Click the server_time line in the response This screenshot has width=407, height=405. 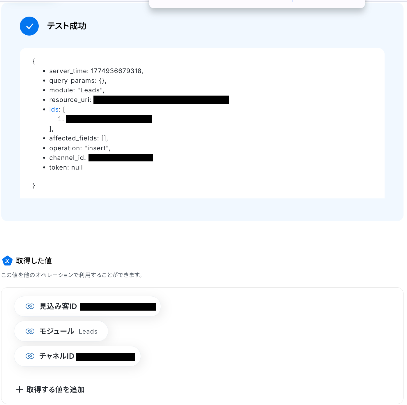click(x=96, y=71)
